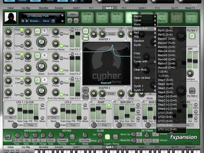Select the Unison1± modulation slot
This screenshot has width=204, height=153.
191,17
